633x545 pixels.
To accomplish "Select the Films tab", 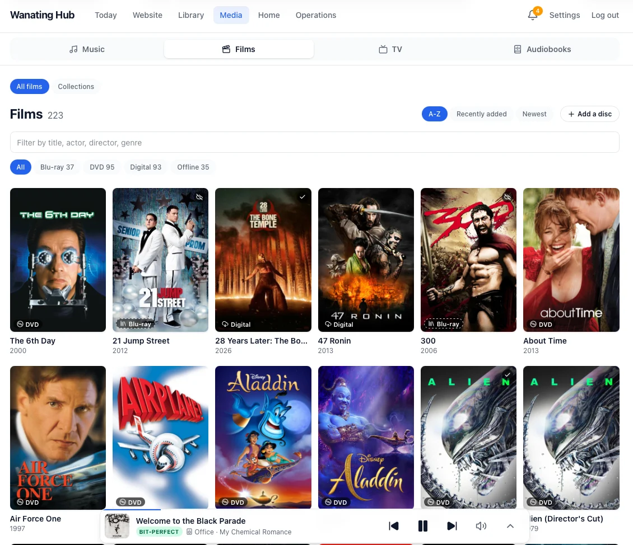I will pyautogui.click(x=239, y=49).
